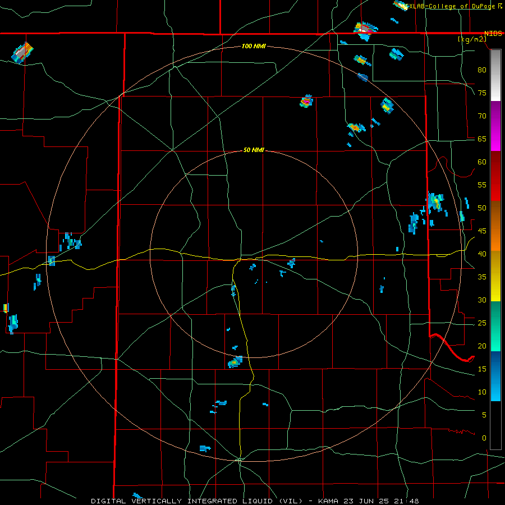The width and height of the screenshot is (505, 505).
Task: Click the legend value 0
Action: point(484,438)
